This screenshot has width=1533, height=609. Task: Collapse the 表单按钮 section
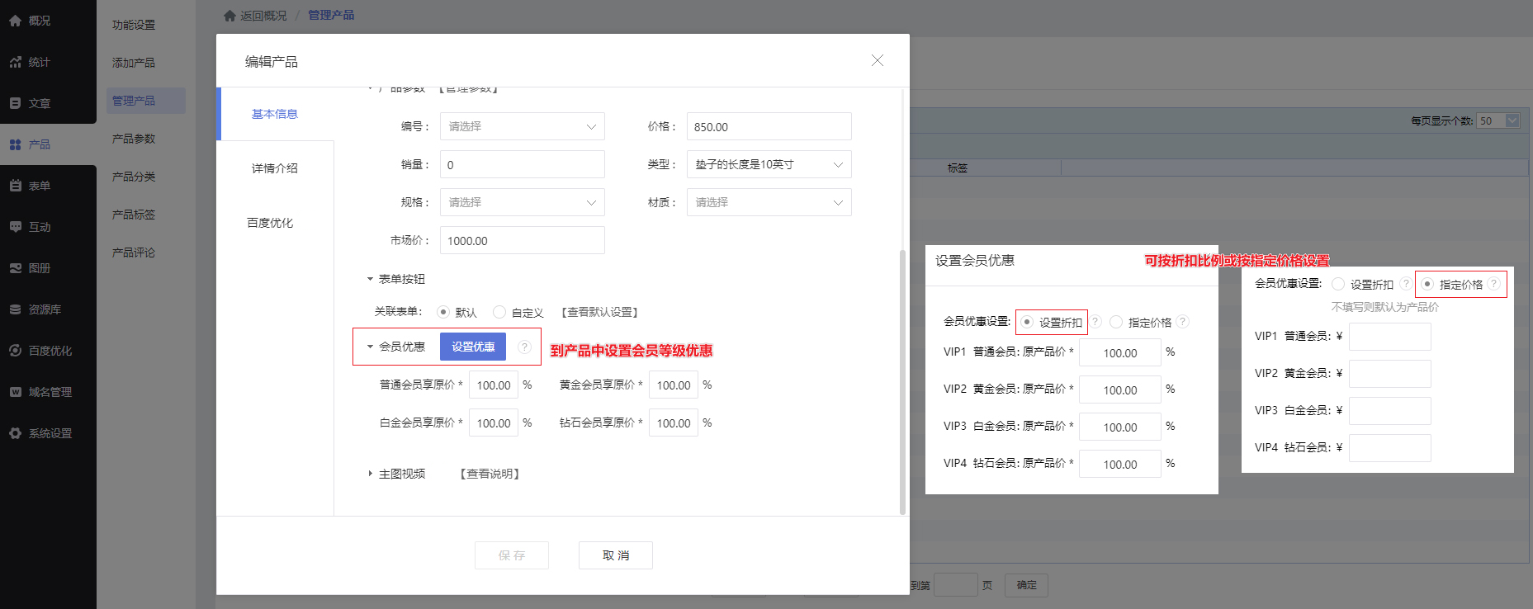(370, 279)
